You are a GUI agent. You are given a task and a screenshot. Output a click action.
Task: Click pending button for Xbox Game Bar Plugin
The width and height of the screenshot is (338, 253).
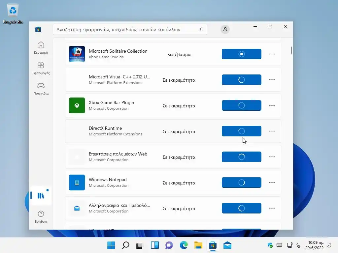241,105
